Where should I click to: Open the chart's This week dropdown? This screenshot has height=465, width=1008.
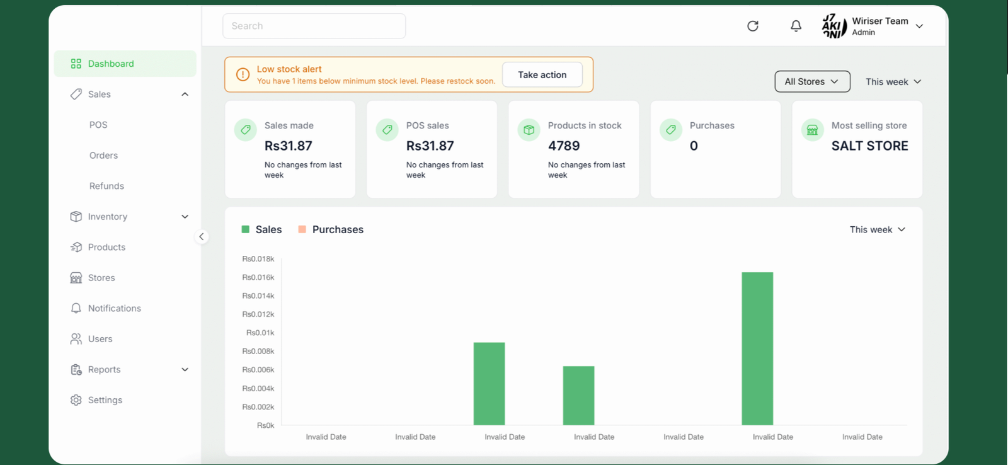(877, 229)
